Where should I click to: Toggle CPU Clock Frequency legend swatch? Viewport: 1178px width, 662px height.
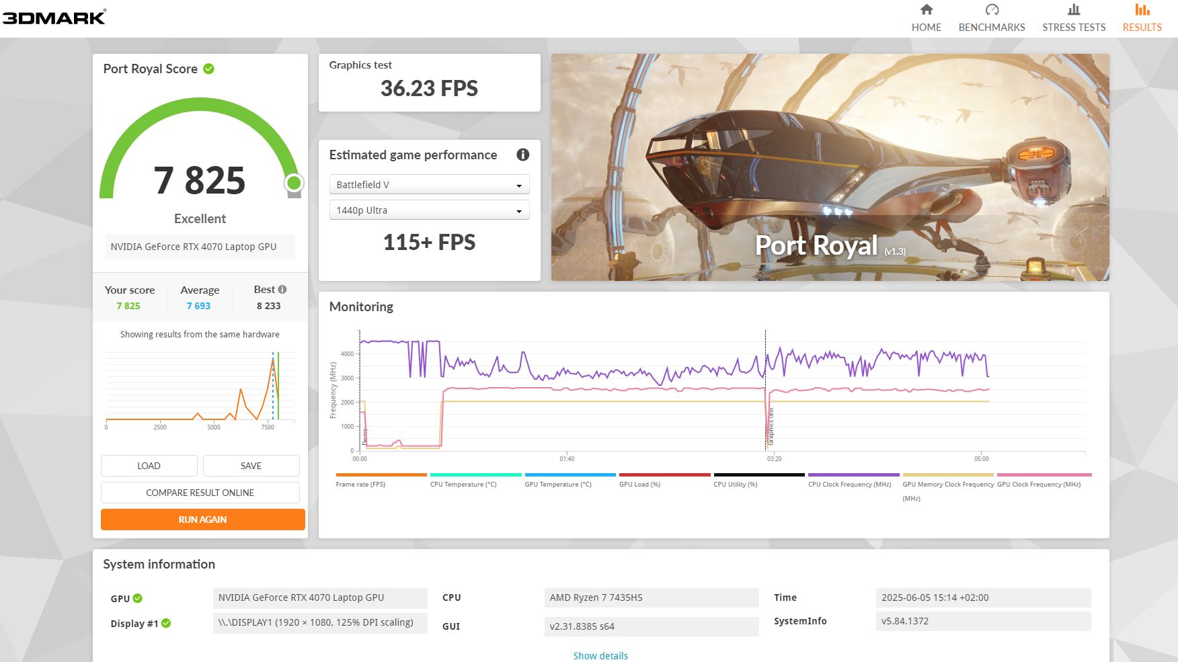tap(854, 474)
